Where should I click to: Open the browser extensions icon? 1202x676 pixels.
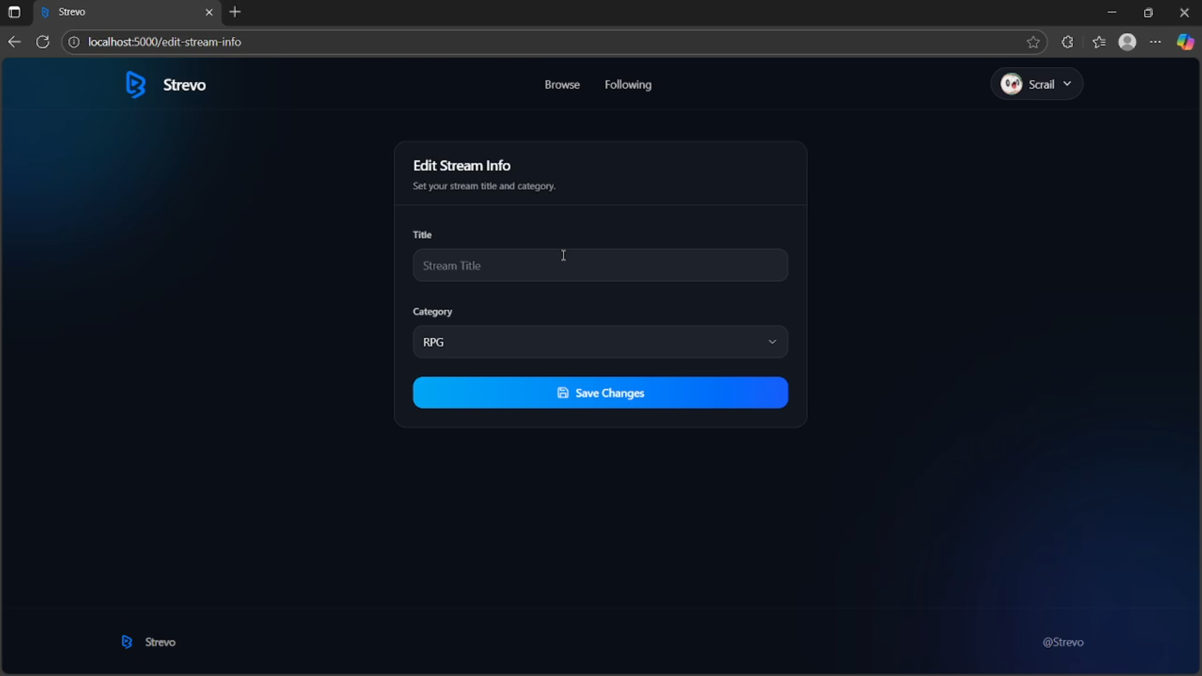click(x=1067, y=42)
